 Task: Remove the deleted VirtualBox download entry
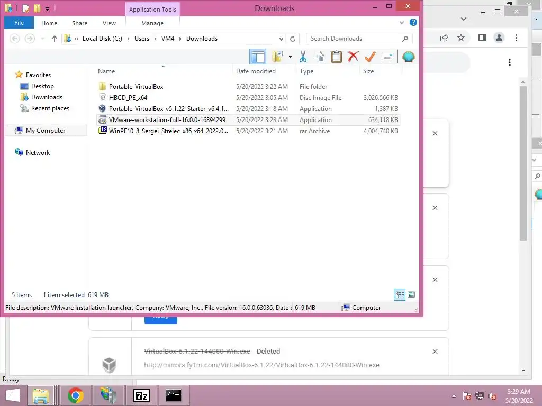click(x=435, y=352)
